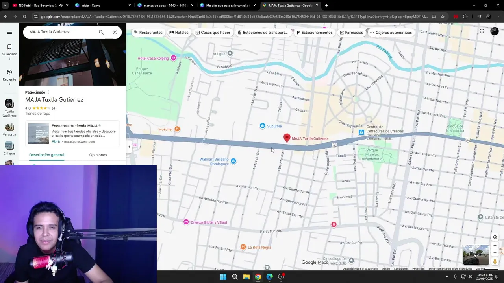Open the tab search dropdown
Image resolution: width=504 pixels, height=283 pixels.
5,6
